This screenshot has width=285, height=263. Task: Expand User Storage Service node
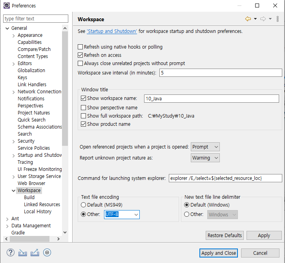[x=14, y=177]
